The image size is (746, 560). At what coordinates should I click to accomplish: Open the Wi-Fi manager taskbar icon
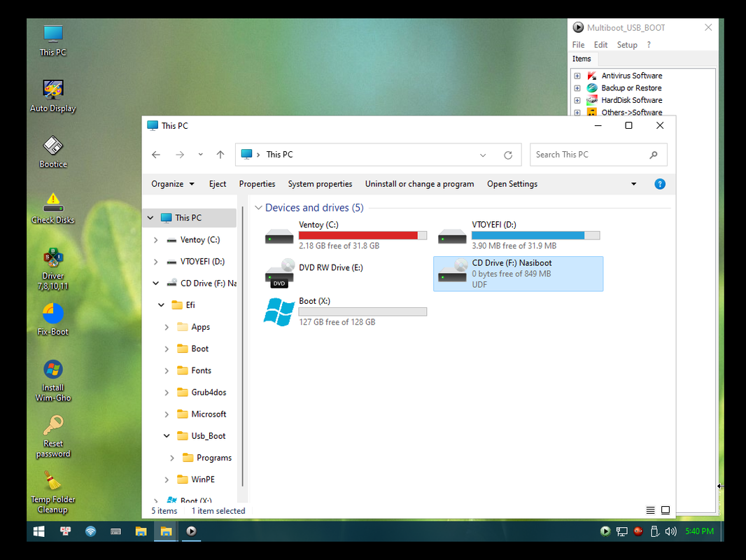[x=90, y=531]
